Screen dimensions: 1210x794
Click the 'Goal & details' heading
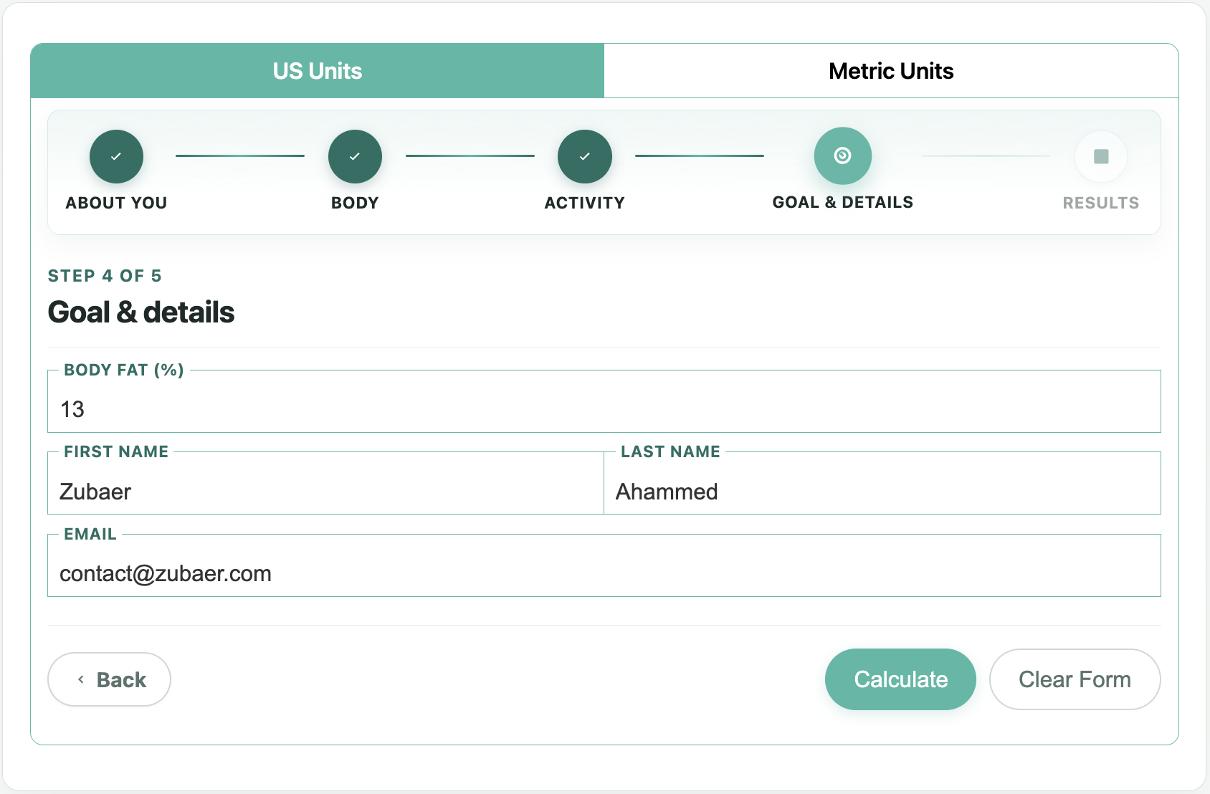141,312
